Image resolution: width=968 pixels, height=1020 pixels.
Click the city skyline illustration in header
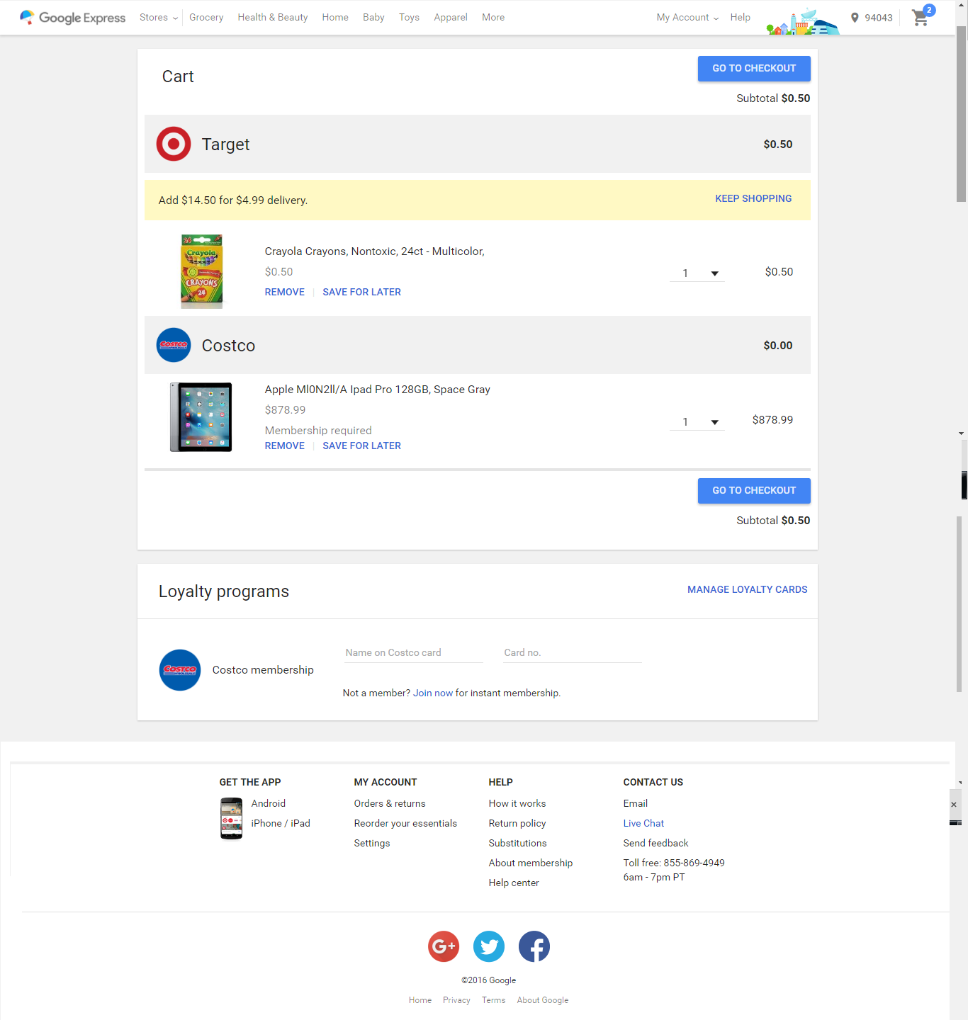[x=803, y=22]
